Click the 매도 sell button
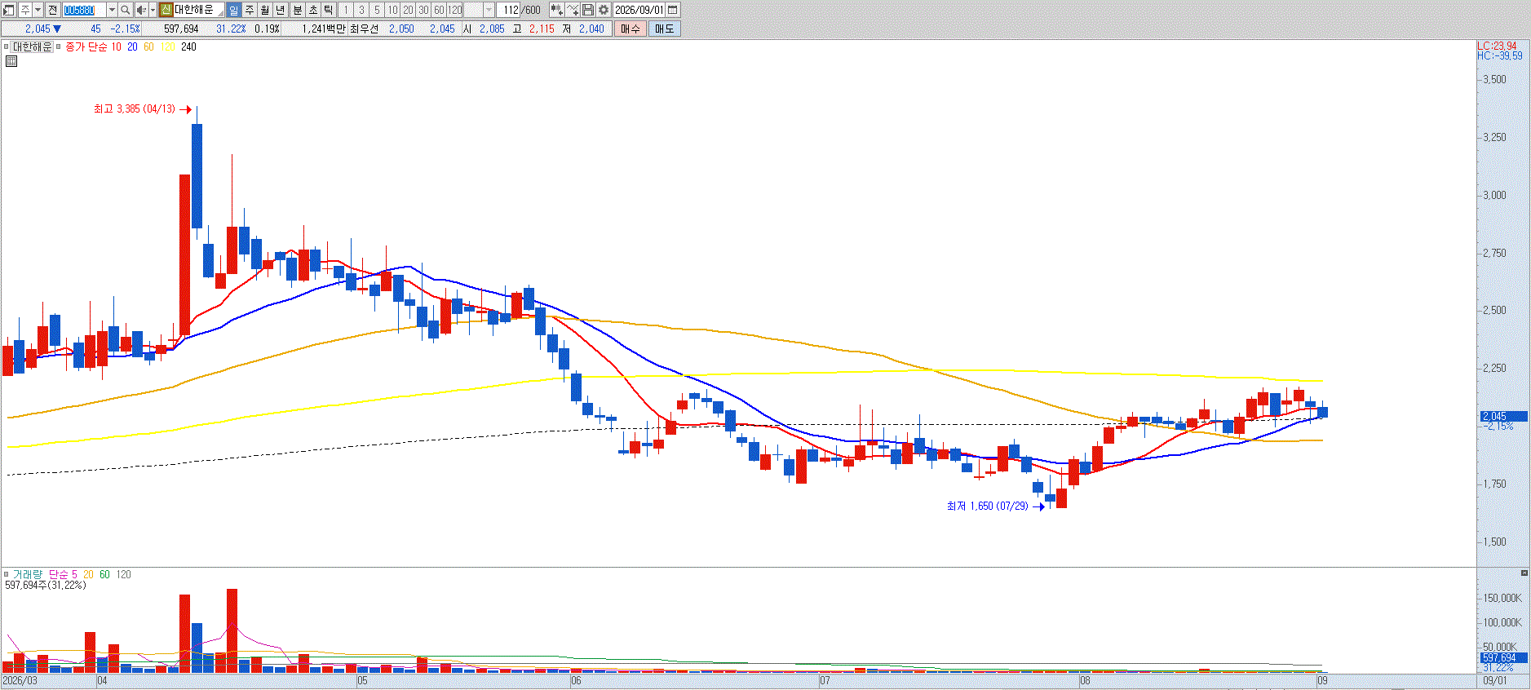Image resolution: width=1531 pixels, height=690 pixels. [664, 29]
